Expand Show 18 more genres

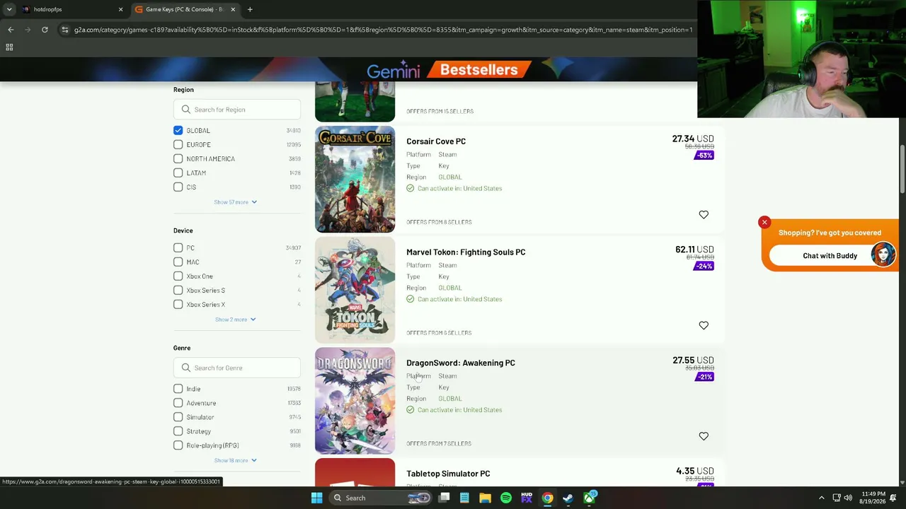[236, 460]
